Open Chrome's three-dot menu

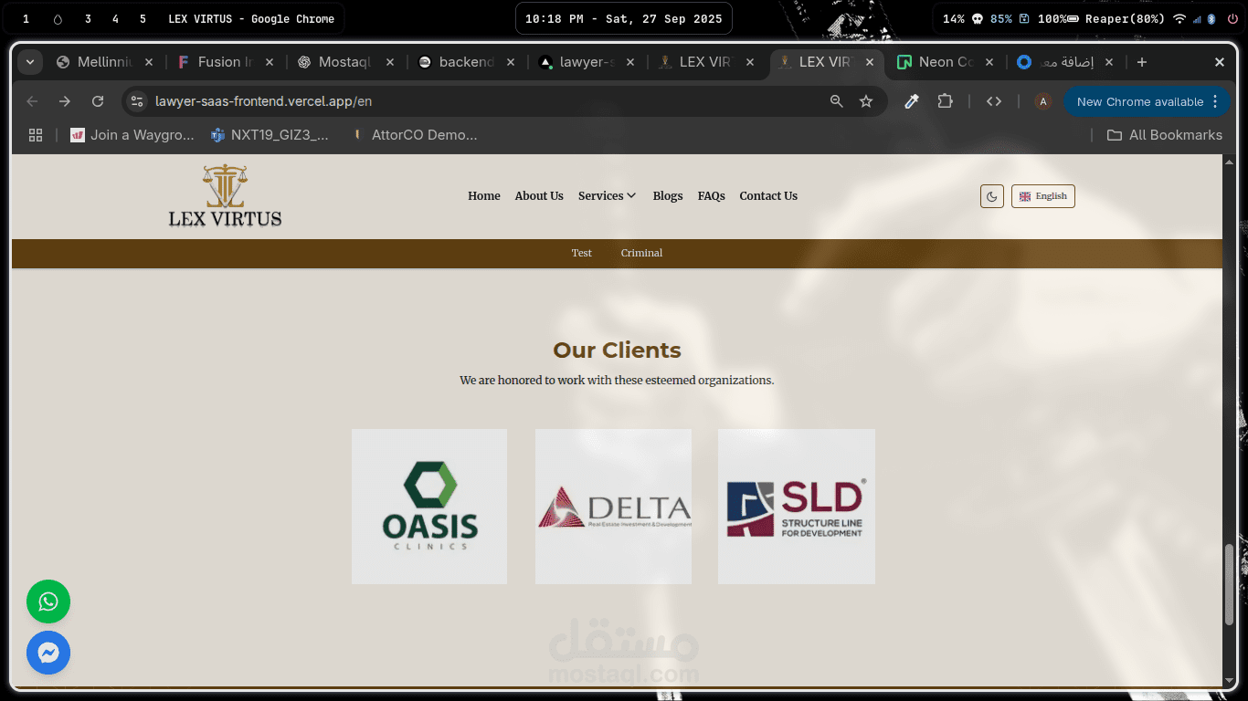1215,101
